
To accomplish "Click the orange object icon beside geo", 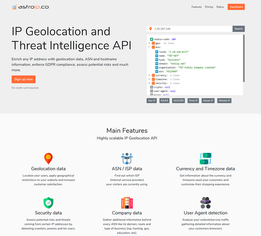I will pos(153,43).
